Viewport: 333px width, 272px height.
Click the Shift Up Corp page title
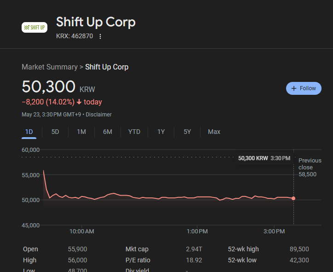(x=96, y=22)
